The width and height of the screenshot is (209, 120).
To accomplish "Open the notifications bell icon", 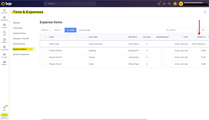I will [159, 4].
